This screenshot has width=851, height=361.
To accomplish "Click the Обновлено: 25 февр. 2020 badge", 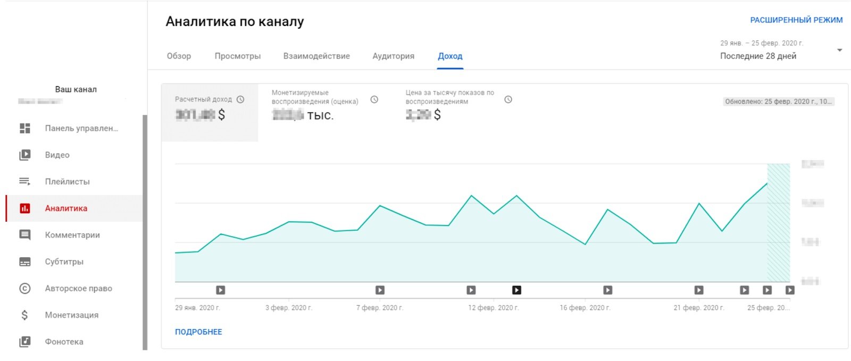I will 779,102.
